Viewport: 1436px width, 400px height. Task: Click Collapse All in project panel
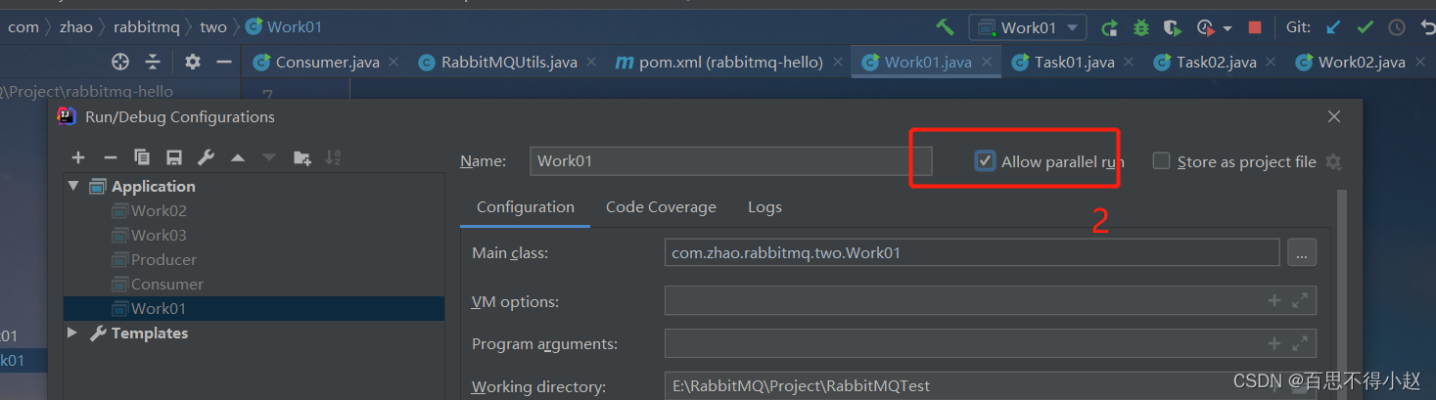tap(153, 62)
